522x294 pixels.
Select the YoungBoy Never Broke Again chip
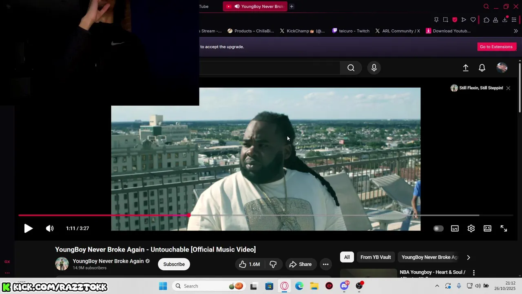(x=429, y=257)
